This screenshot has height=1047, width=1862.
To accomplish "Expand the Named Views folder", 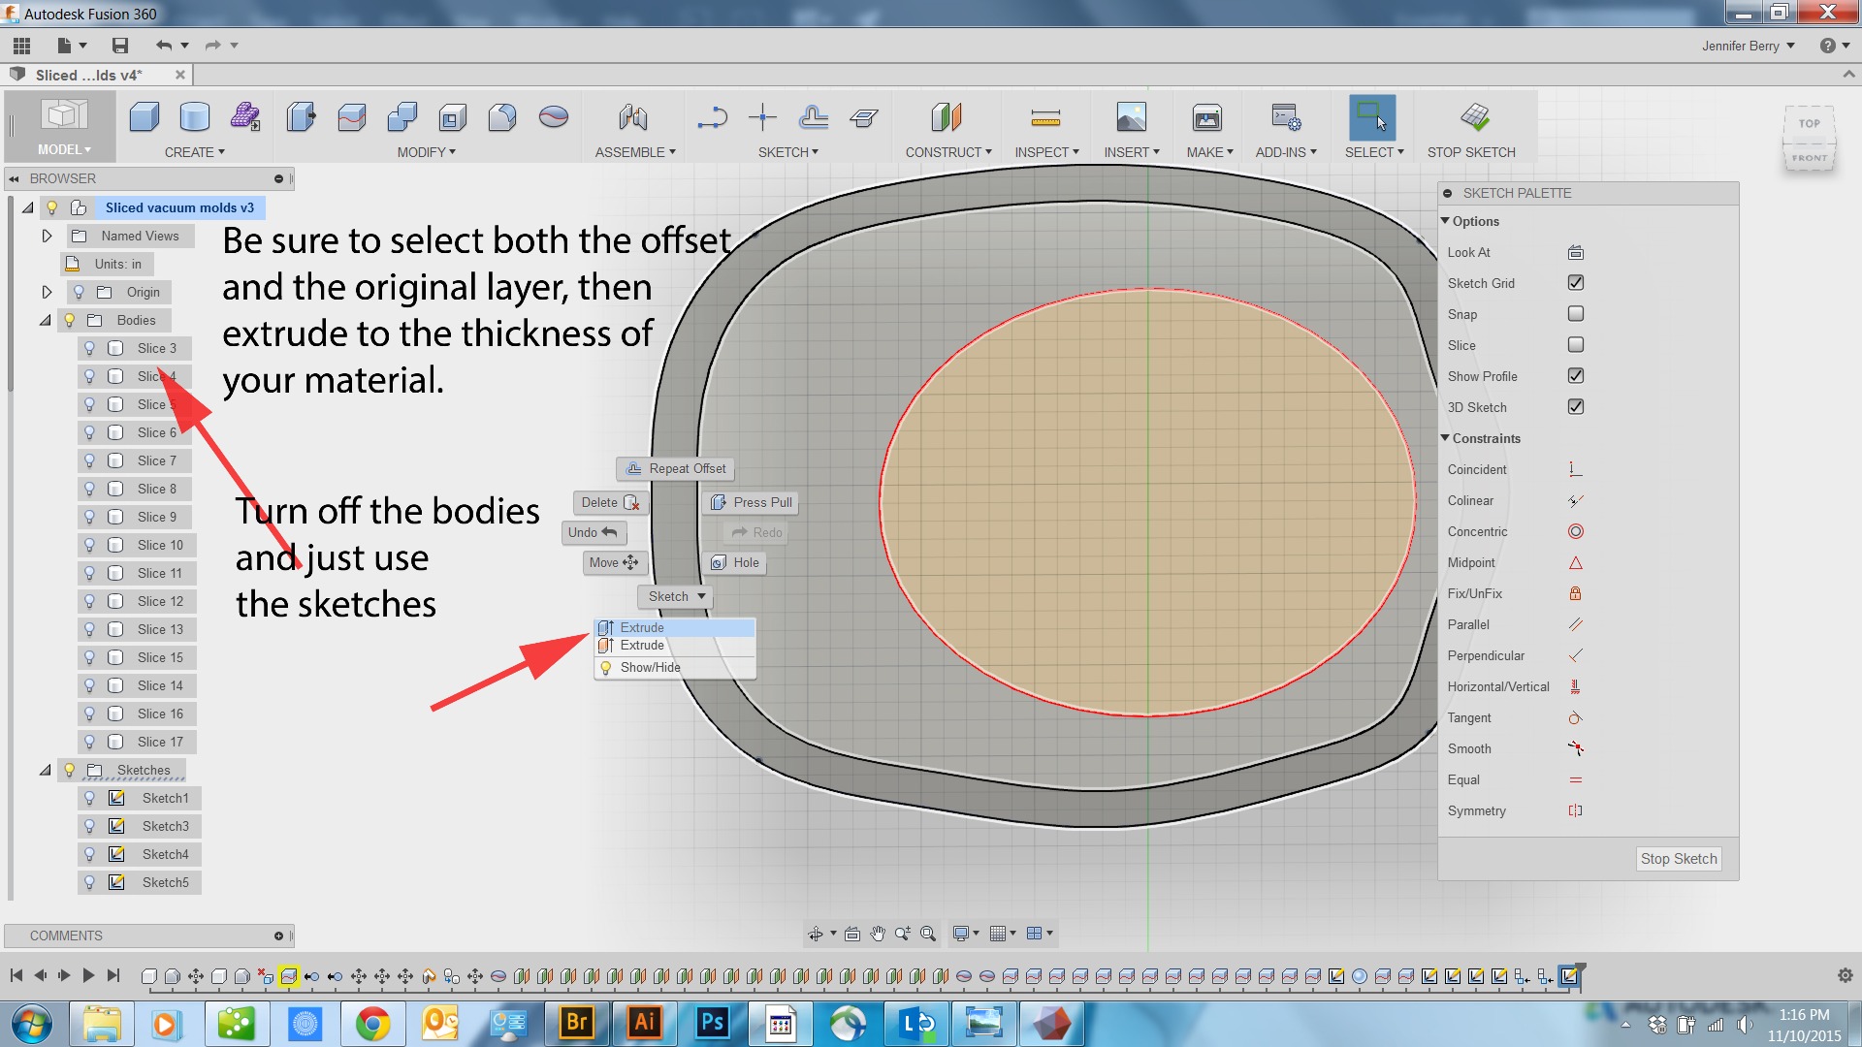I will tap(47, 236).
